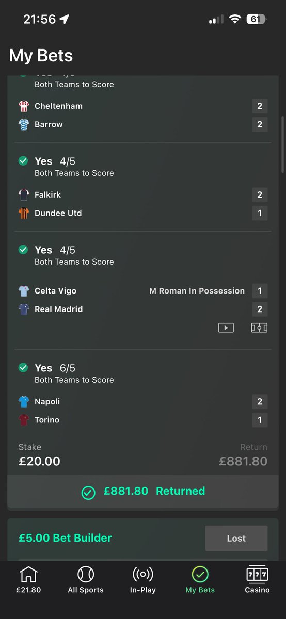Click the vertical scrollbar on the bets list

pos(282,144)
